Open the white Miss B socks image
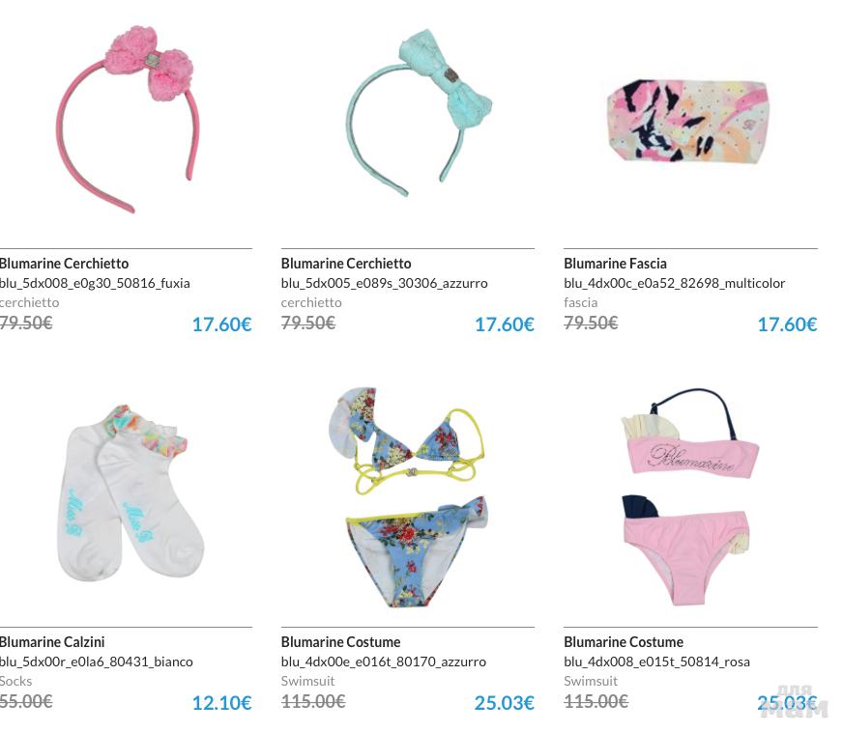The width and height of the screenshot is (843, 732). 129,493
